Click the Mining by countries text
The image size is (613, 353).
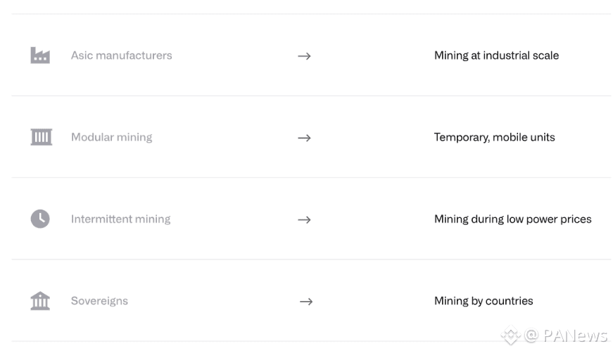tap(484, 301)
